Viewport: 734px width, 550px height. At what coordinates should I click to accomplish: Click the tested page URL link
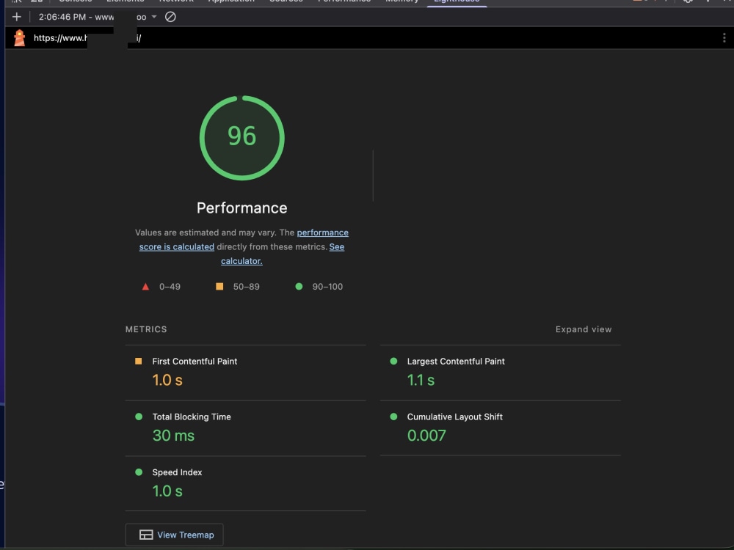[x=87, y=38]
